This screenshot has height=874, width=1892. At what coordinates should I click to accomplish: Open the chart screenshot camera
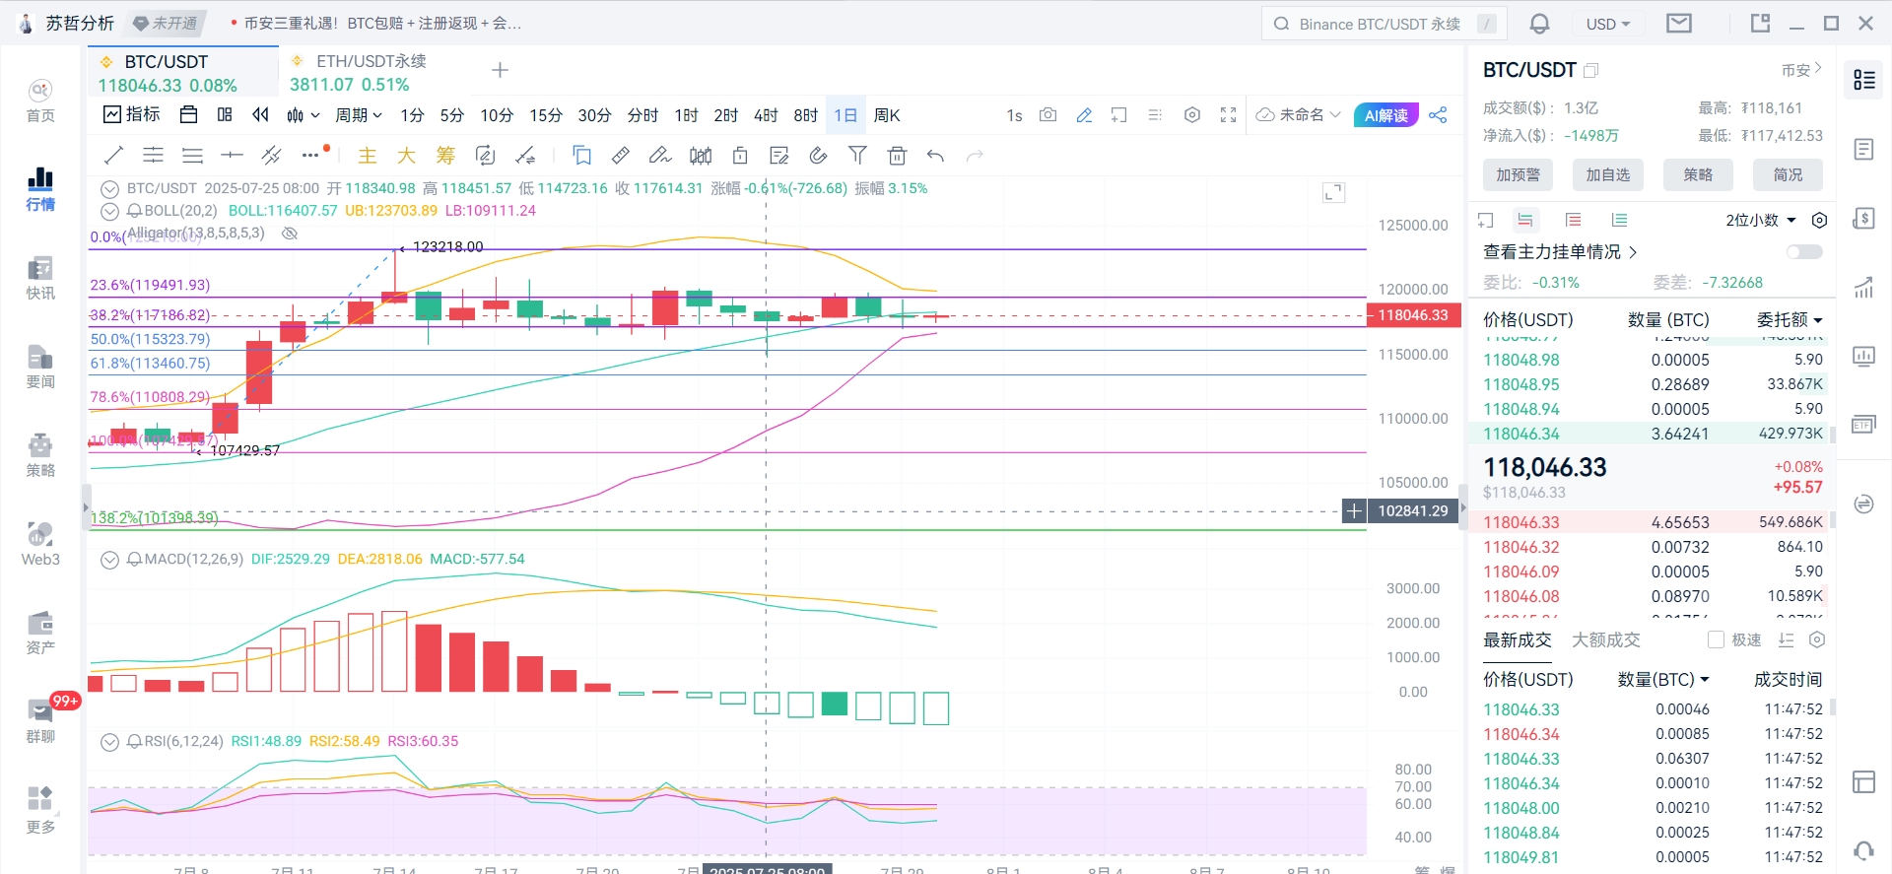(x=1048, y=115)
